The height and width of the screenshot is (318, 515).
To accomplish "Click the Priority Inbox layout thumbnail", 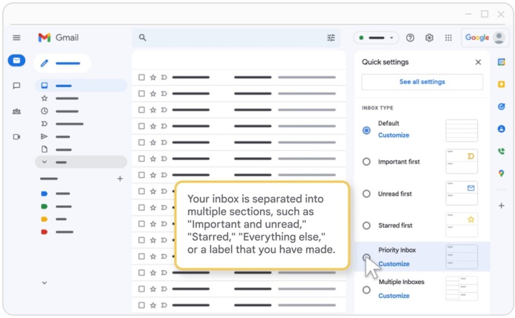I will (462, 257).
